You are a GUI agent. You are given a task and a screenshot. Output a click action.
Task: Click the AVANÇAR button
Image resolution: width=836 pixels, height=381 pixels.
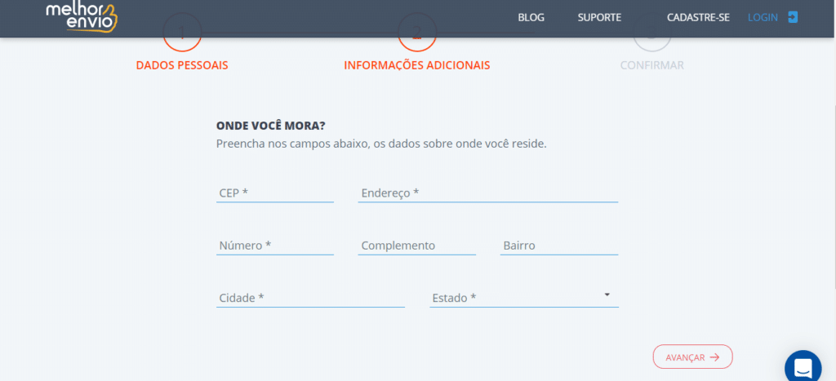(x=692, y=357)
